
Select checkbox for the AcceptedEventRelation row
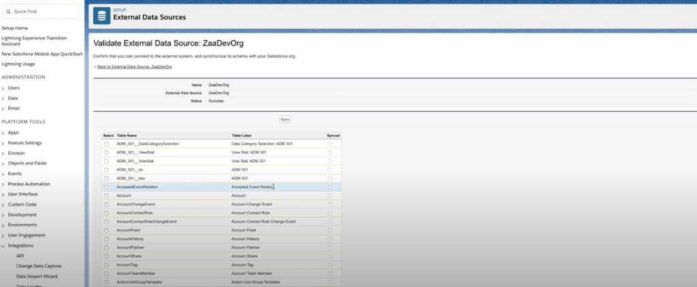106,187
